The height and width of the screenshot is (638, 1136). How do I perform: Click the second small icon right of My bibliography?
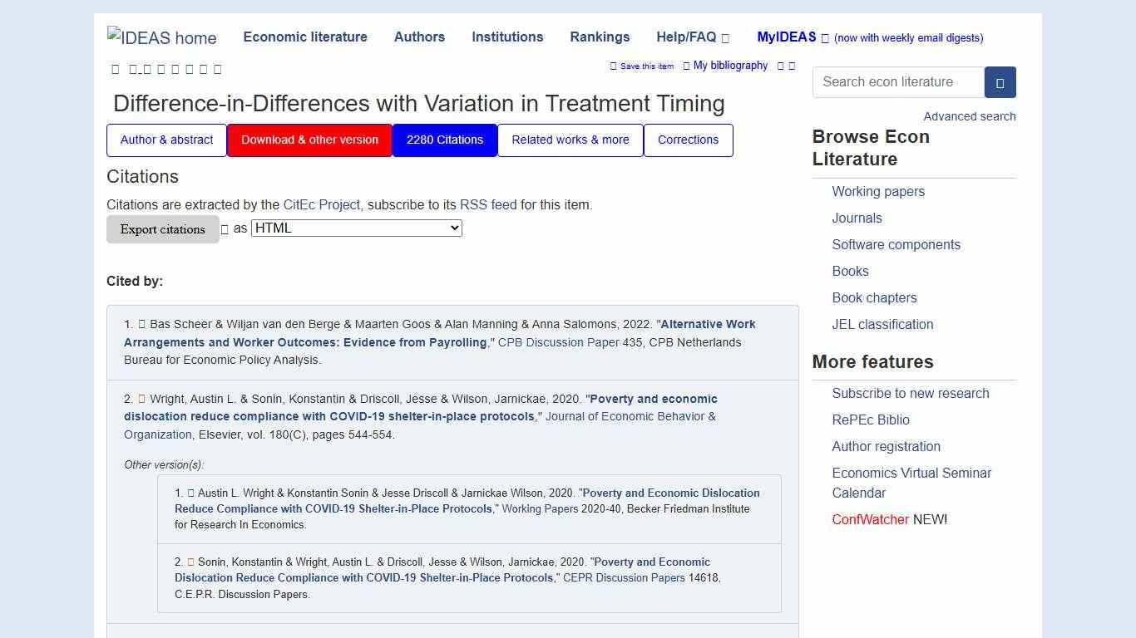tap(792, 66)
